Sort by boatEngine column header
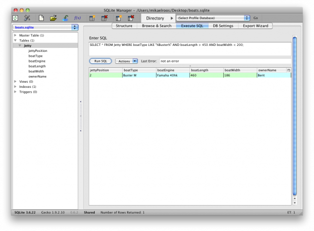 (173, 70)
